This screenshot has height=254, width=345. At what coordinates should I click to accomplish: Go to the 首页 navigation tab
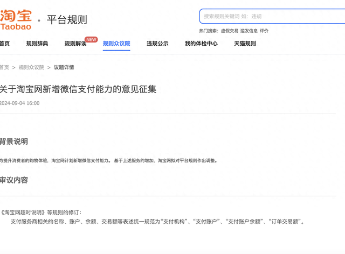[4, 44]
